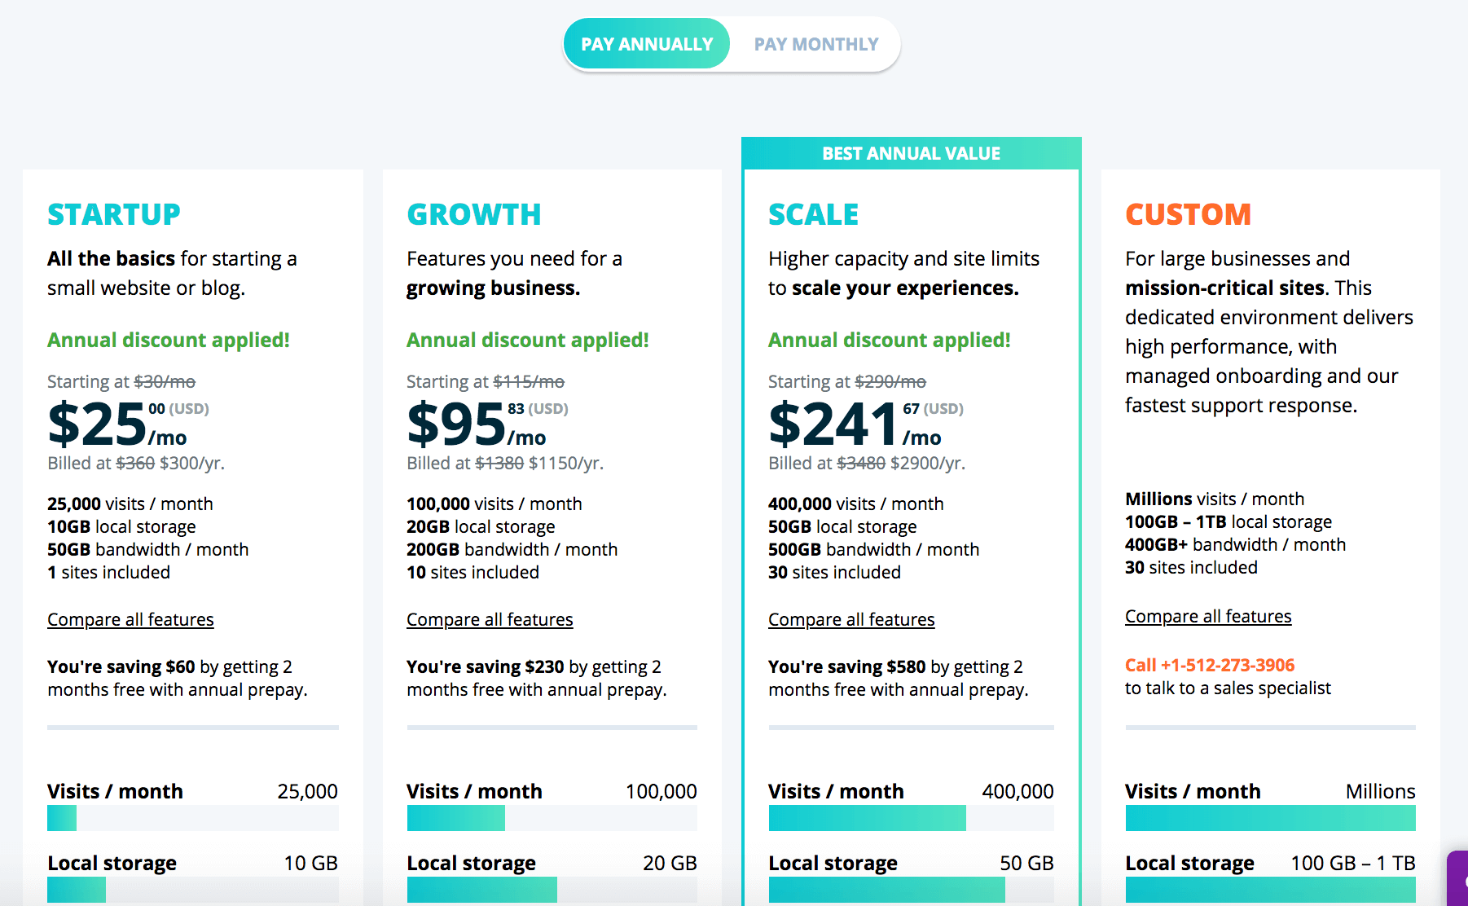Select the CUSTOM plan heading
The width and height of the screenshot is (1468, 906).
tap(1188, 214)
